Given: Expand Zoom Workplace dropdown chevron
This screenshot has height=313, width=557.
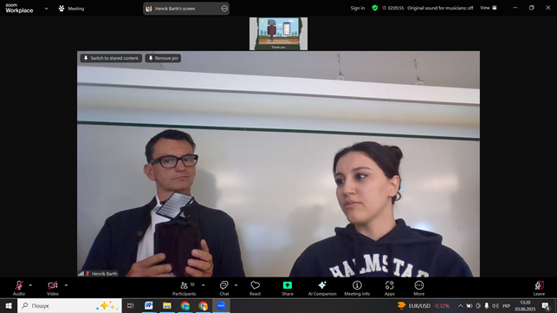Looking at the screenshot, I should pyautogui.click(x=46, y=9).
